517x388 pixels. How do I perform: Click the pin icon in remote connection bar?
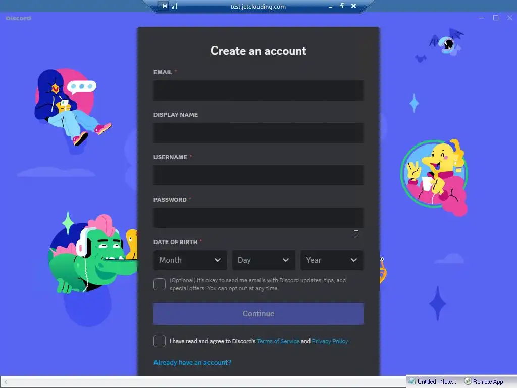(164, 6)
